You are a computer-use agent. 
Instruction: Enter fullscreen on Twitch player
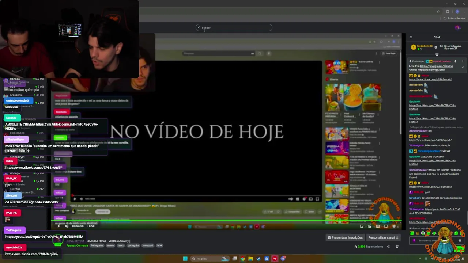(x=386, y=226)
